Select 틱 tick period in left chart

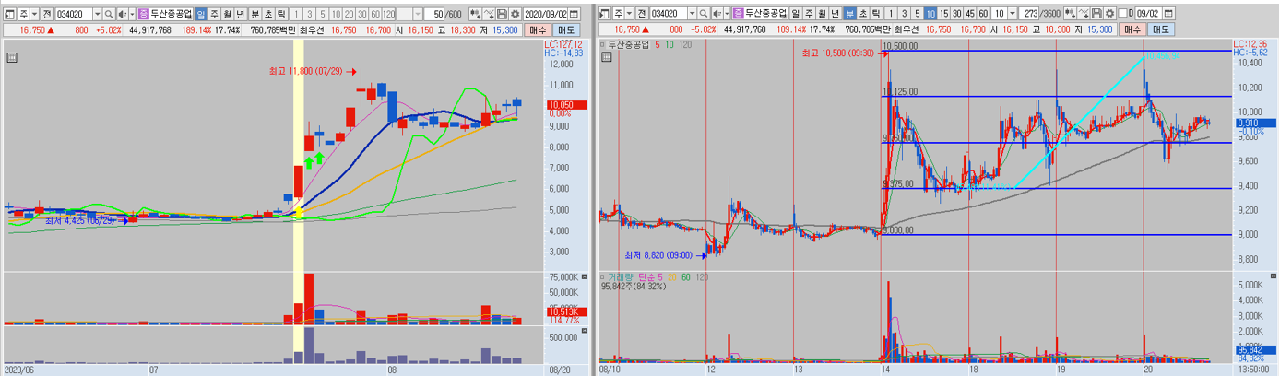tap(281, 14)
